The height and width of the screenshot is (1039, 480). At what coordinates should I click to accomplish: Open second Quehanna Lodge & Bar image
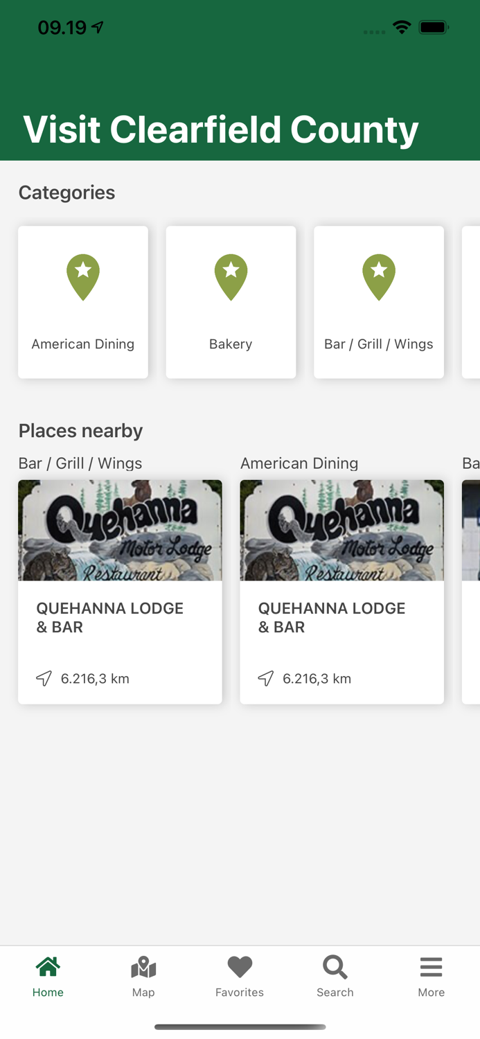point(341,530)
